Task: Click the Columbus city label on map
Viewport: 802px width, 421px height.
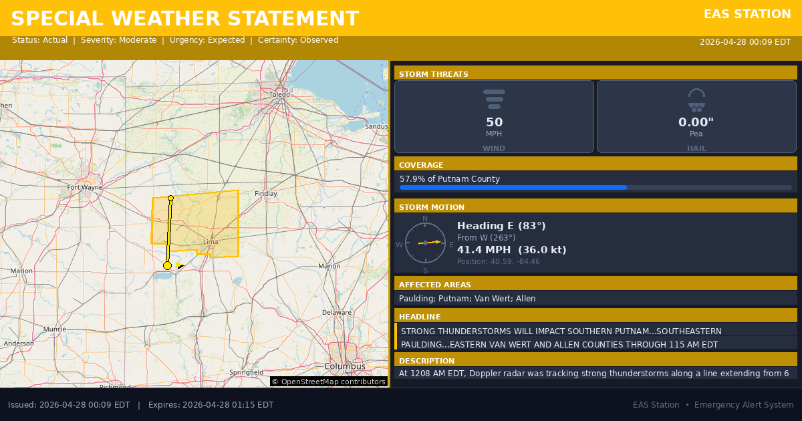Action: point(345,366)
